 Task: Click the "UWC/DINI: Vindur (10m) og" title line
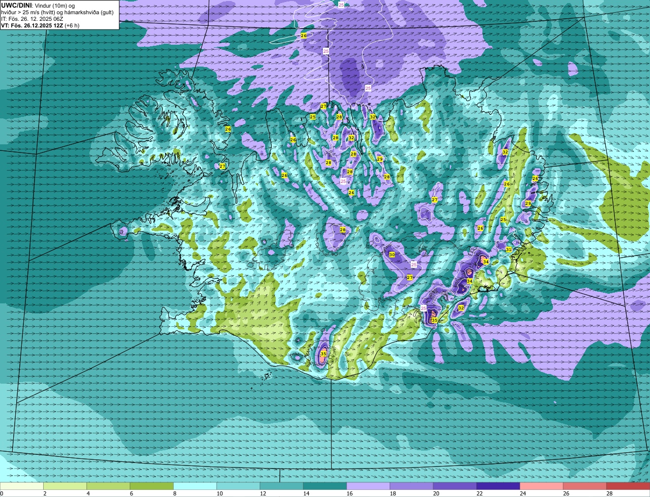click(38, 6)
